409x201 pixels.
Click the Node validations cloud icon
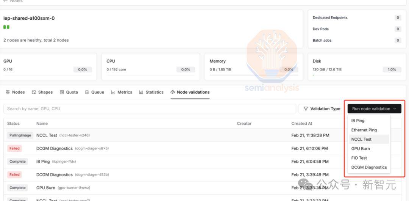pyautogui.click(x=173, y=92)
